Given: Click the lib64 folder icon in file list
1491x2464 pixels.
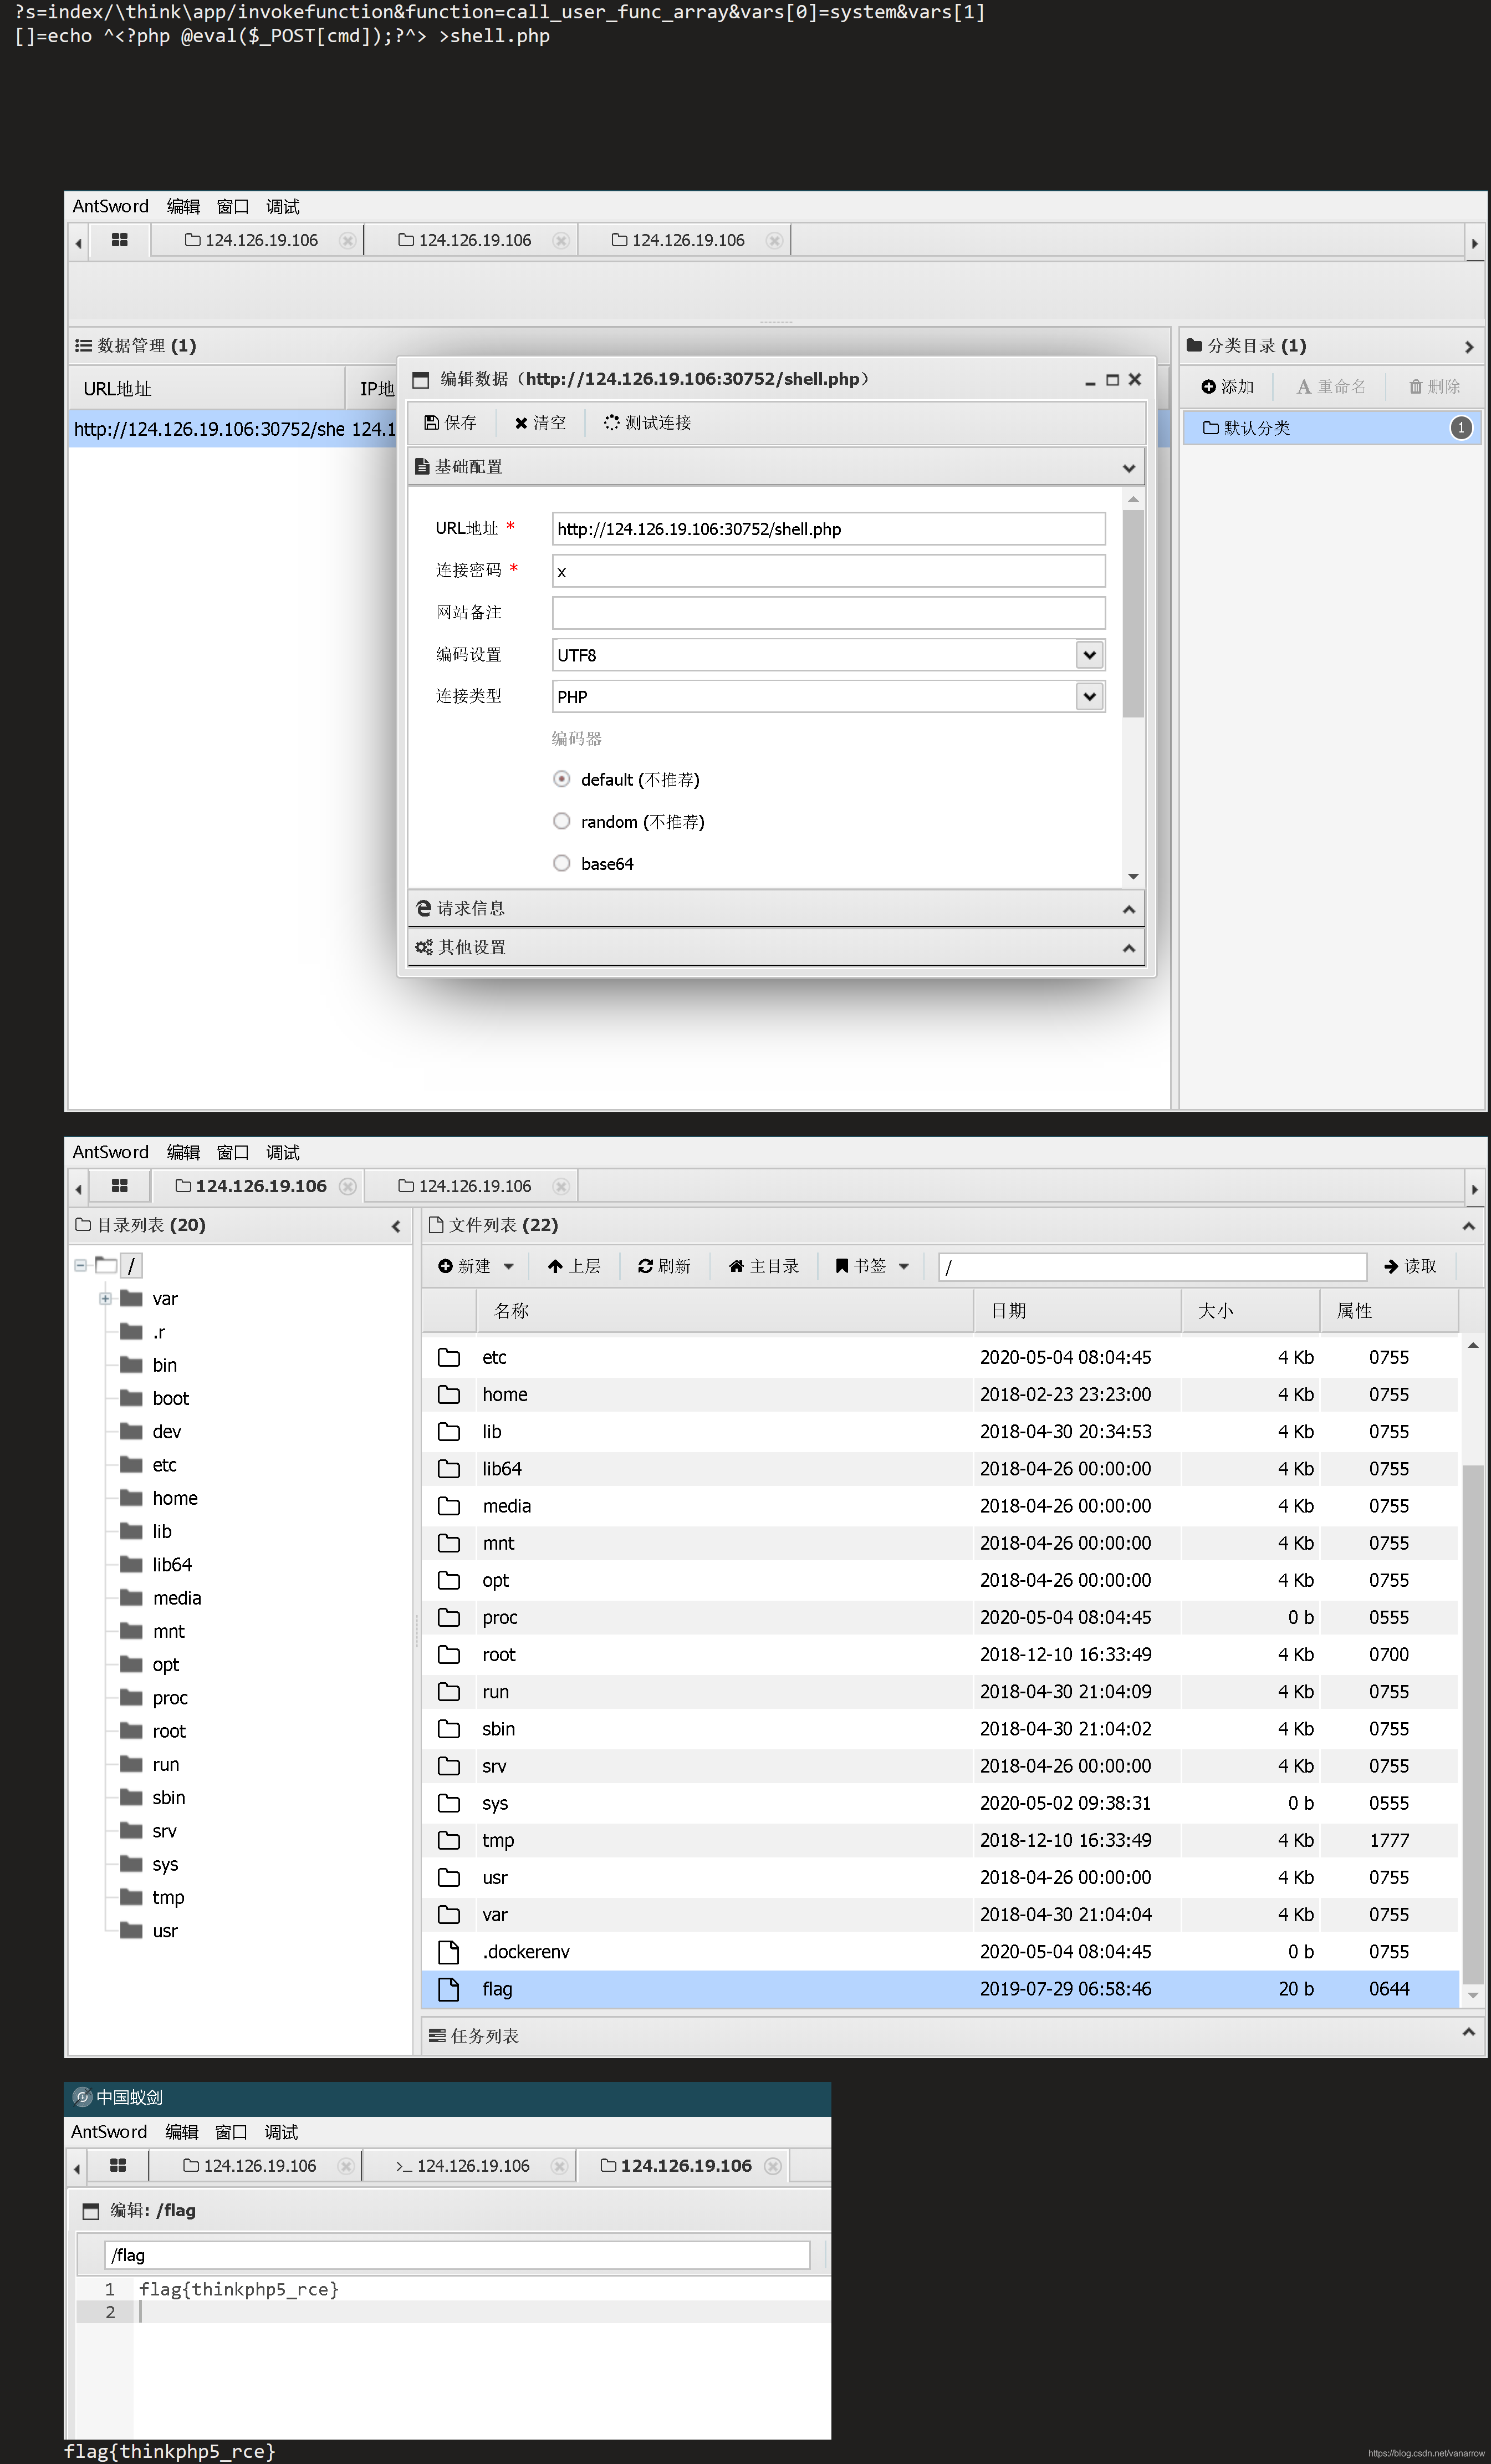Looking at the screenshot, I should tap(449, 1468).
